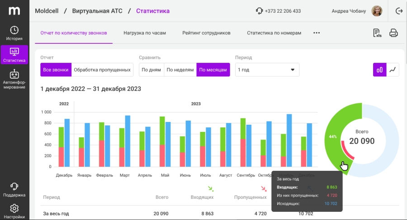This screenshot has height=220, width=407.
Task: Export report as XLS file
Action: tap(377, 33)
